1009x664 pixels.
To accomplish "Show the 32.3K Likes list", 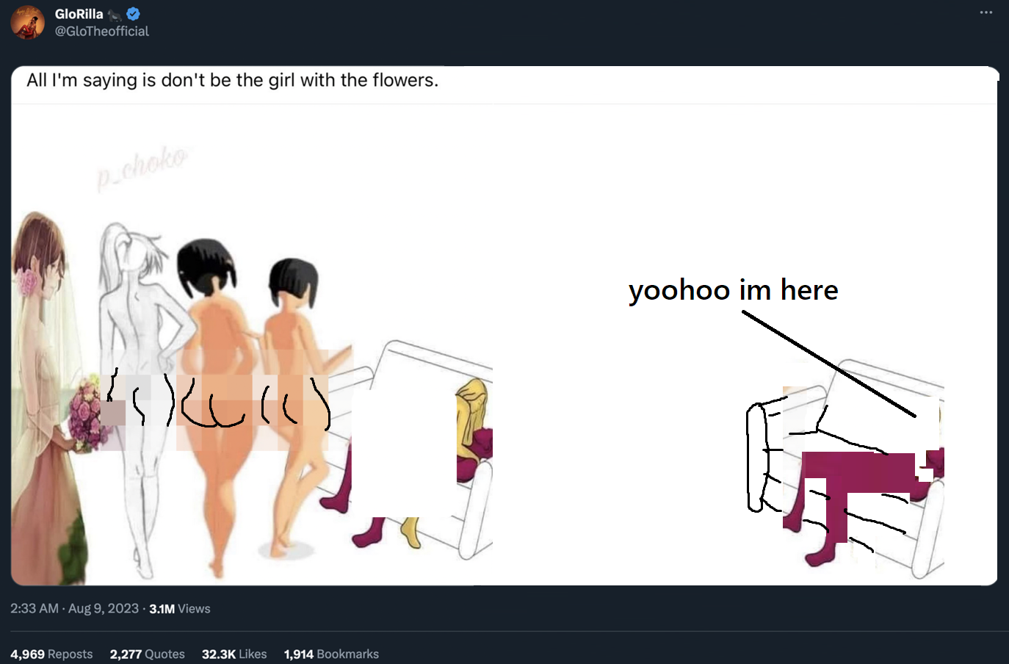I will pyautogui.click(x=234, y=654).
